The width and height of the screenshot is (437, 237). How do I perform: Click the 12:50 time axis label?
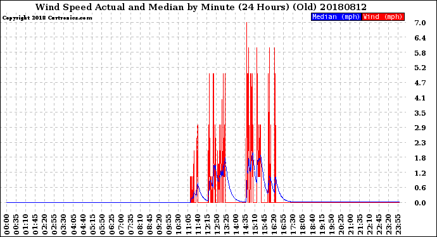(217, 224)
